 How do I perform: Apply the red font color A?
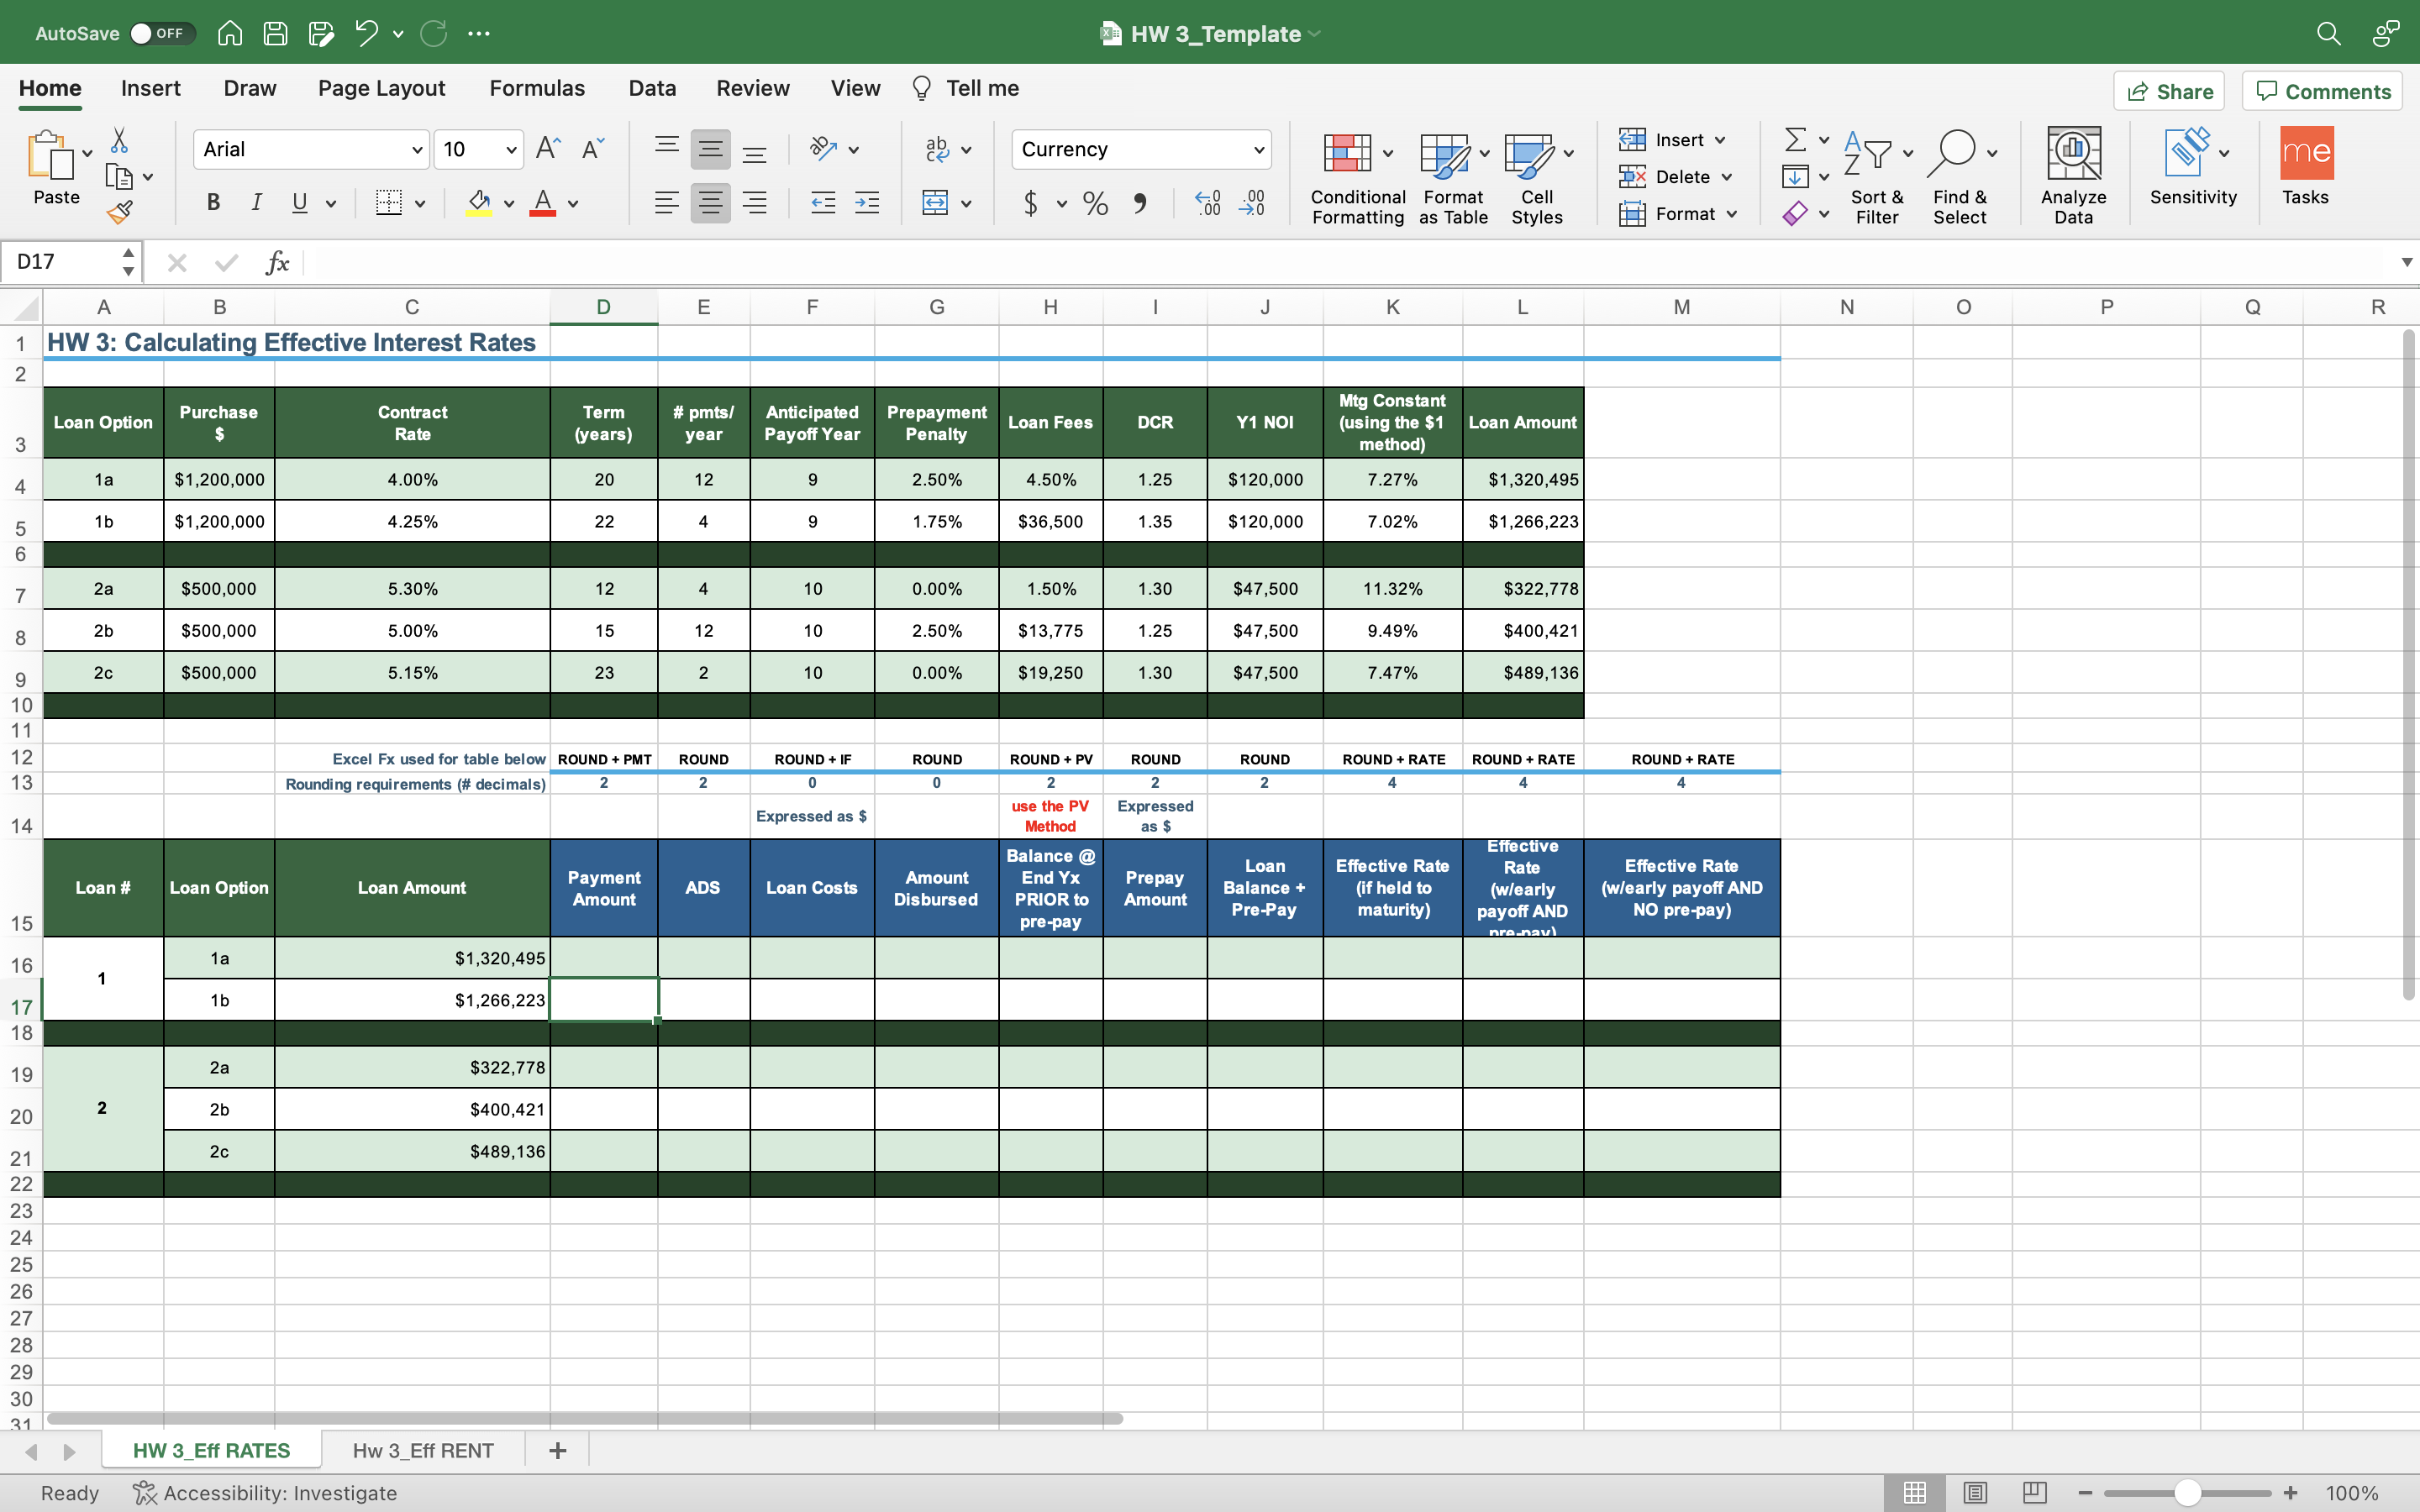[x=542, y=203]
